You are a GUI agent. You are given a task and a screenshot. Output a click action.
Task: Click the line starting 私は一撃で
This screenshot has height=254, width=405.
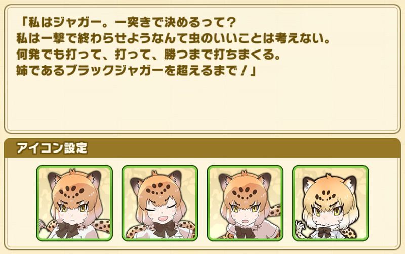pyautogui.click(x=173, y=39)
